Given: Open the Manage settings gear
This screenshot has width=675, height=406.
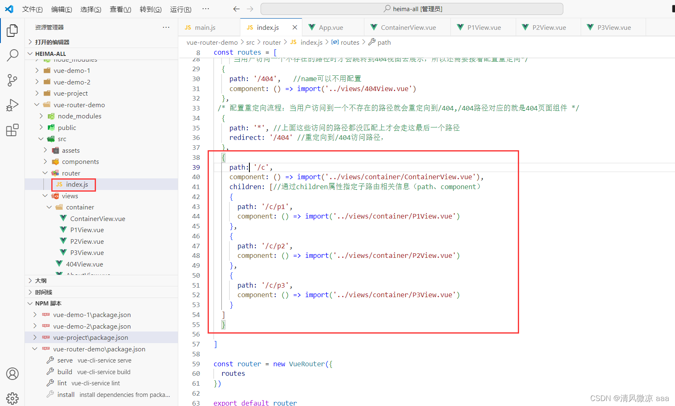Looking at the screenshot, I should pos(12,398).
